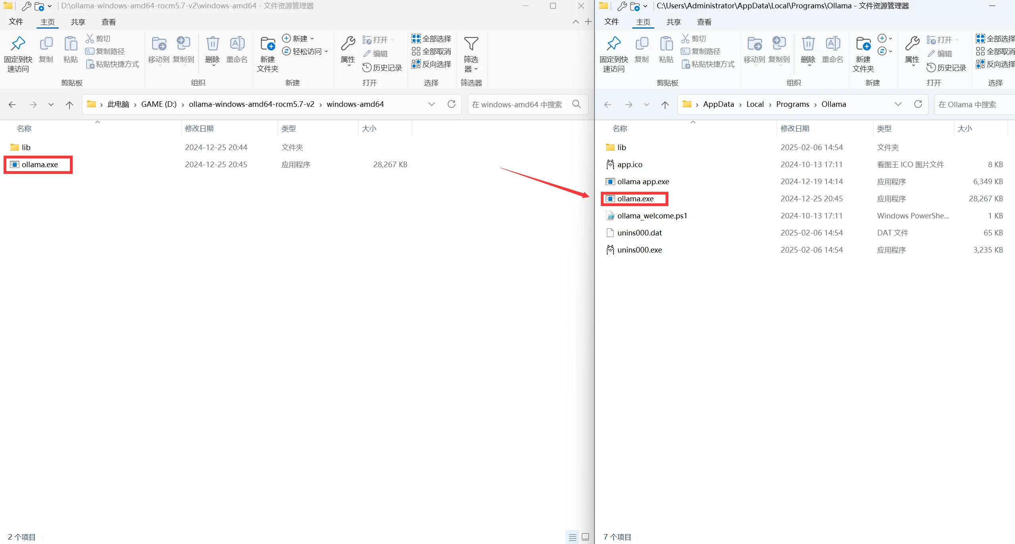Viewport: 1015px width, 544px height.
Task: Click History button in left window ribbon
Action: point(382,68)
